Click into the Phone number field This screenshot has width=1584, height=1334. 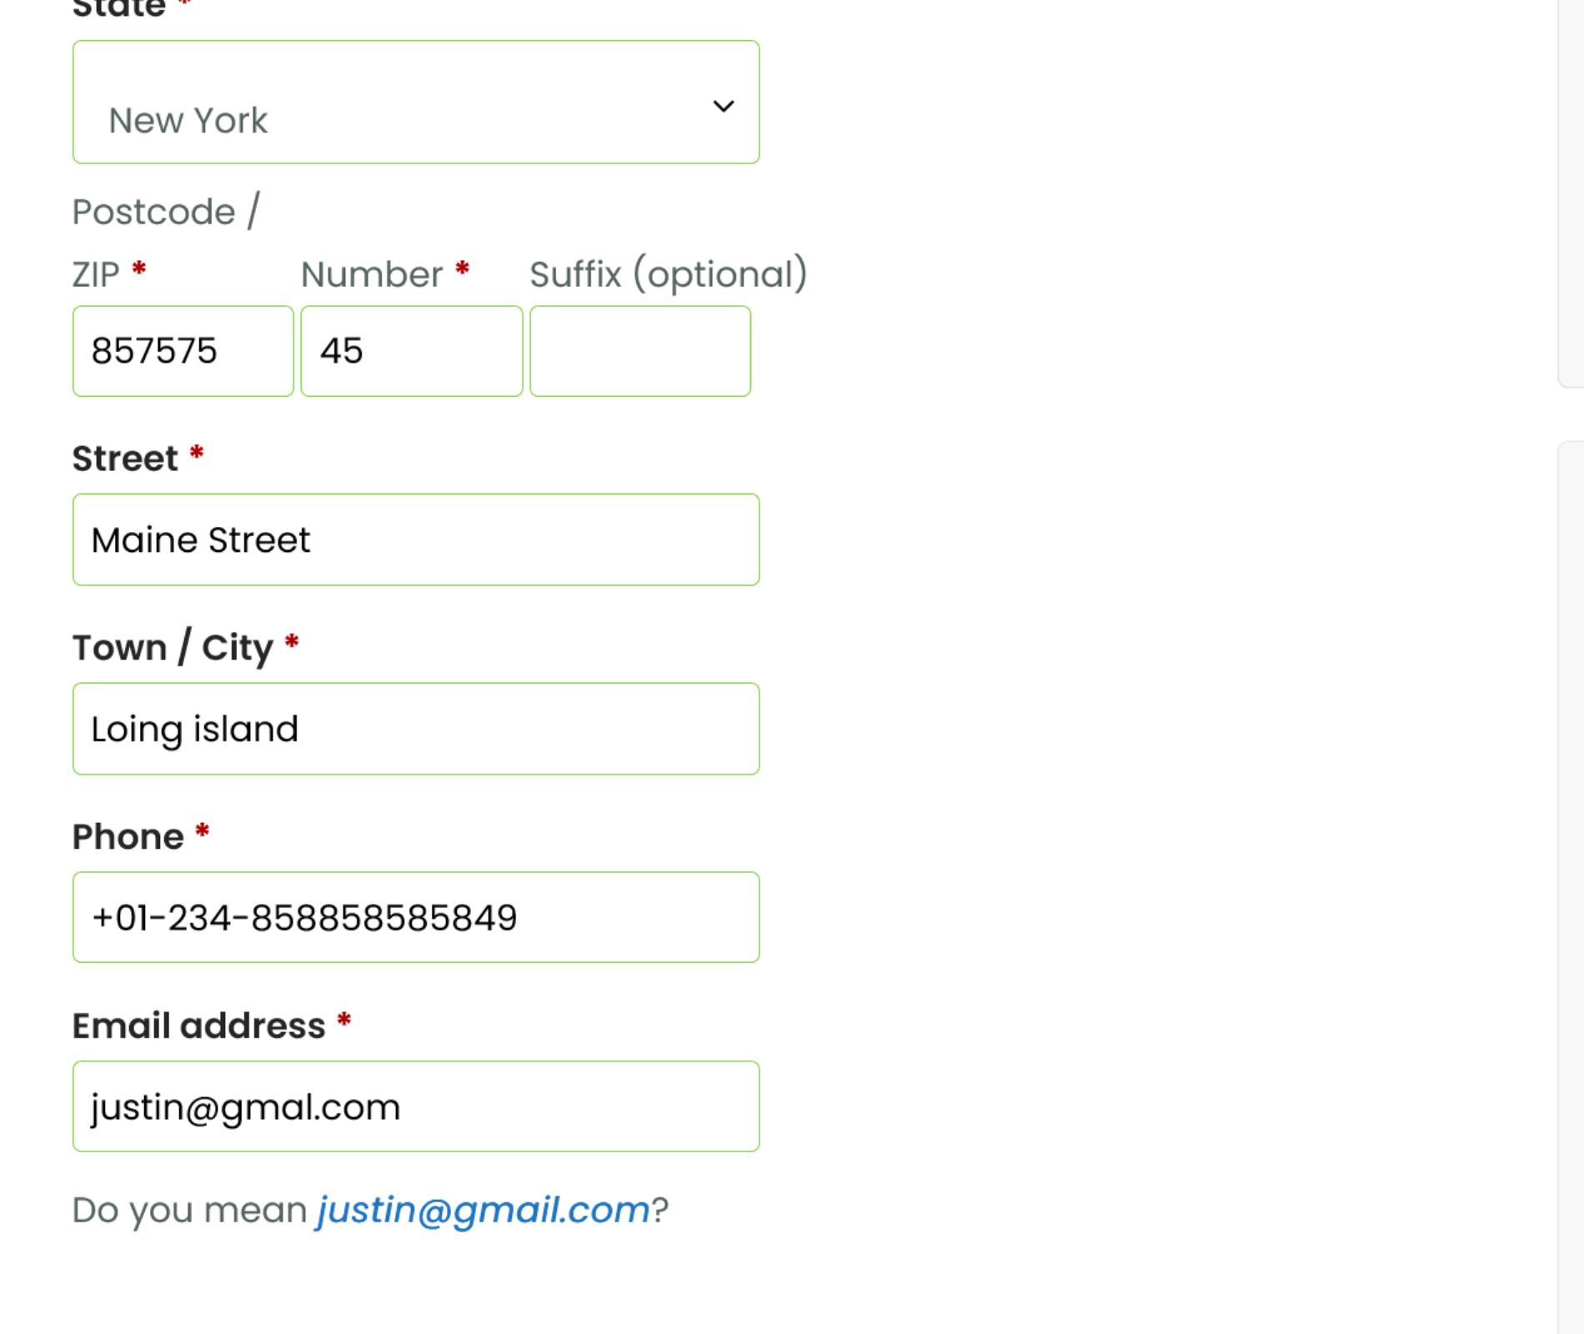tap(415, 917)
